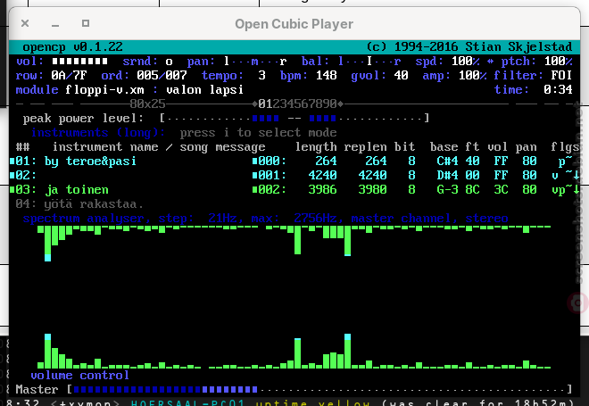Click vol value 3C

coord(501,189)
